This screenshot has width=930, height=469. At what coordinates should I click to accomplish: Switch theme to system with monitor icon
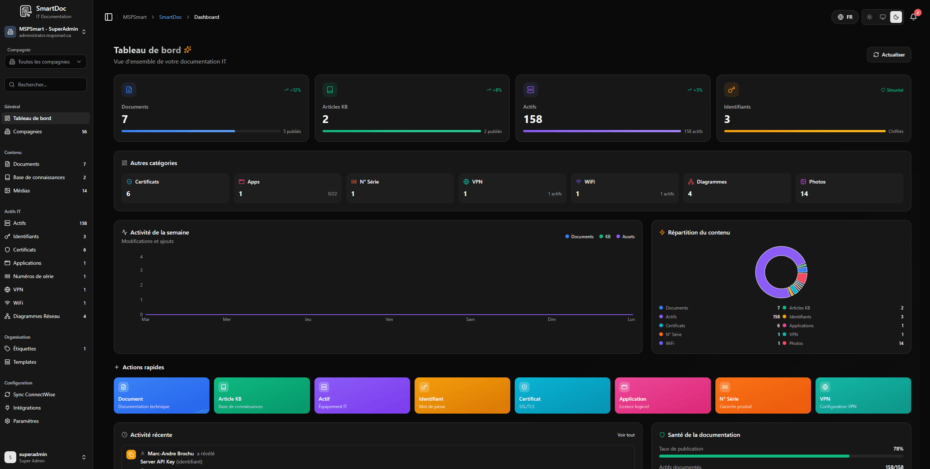coord(883,17)
